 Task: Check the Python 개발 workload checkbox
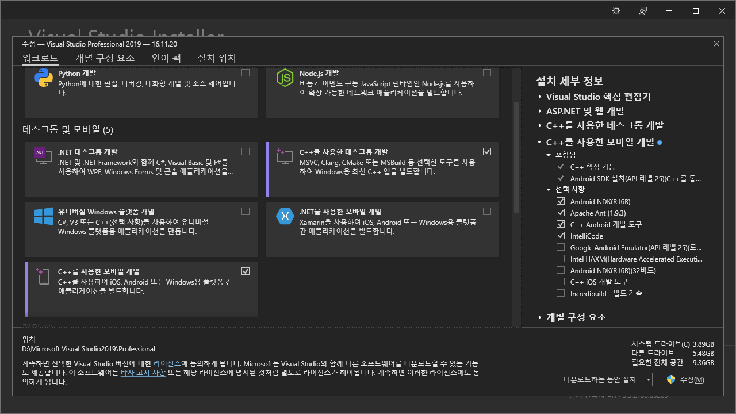point(246,73)
